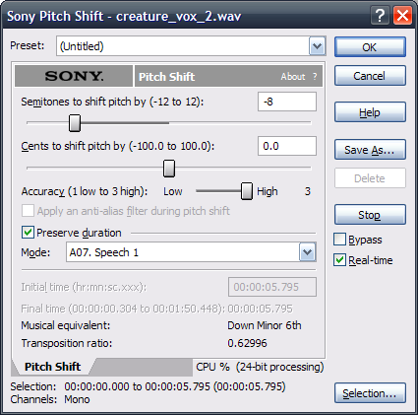Close the Pitch Shift dialog window

[402, 15]
